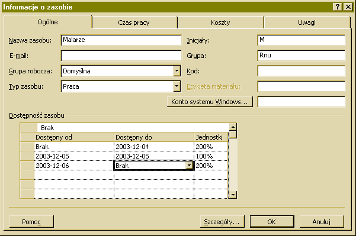Open the Brak dropdown in Dostępny do cell
The width and height of the screenshot is (356, 236).
189,166
